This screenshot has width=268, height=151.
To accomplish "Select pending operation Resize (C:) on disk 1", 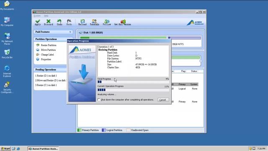I will click(46, 85).
